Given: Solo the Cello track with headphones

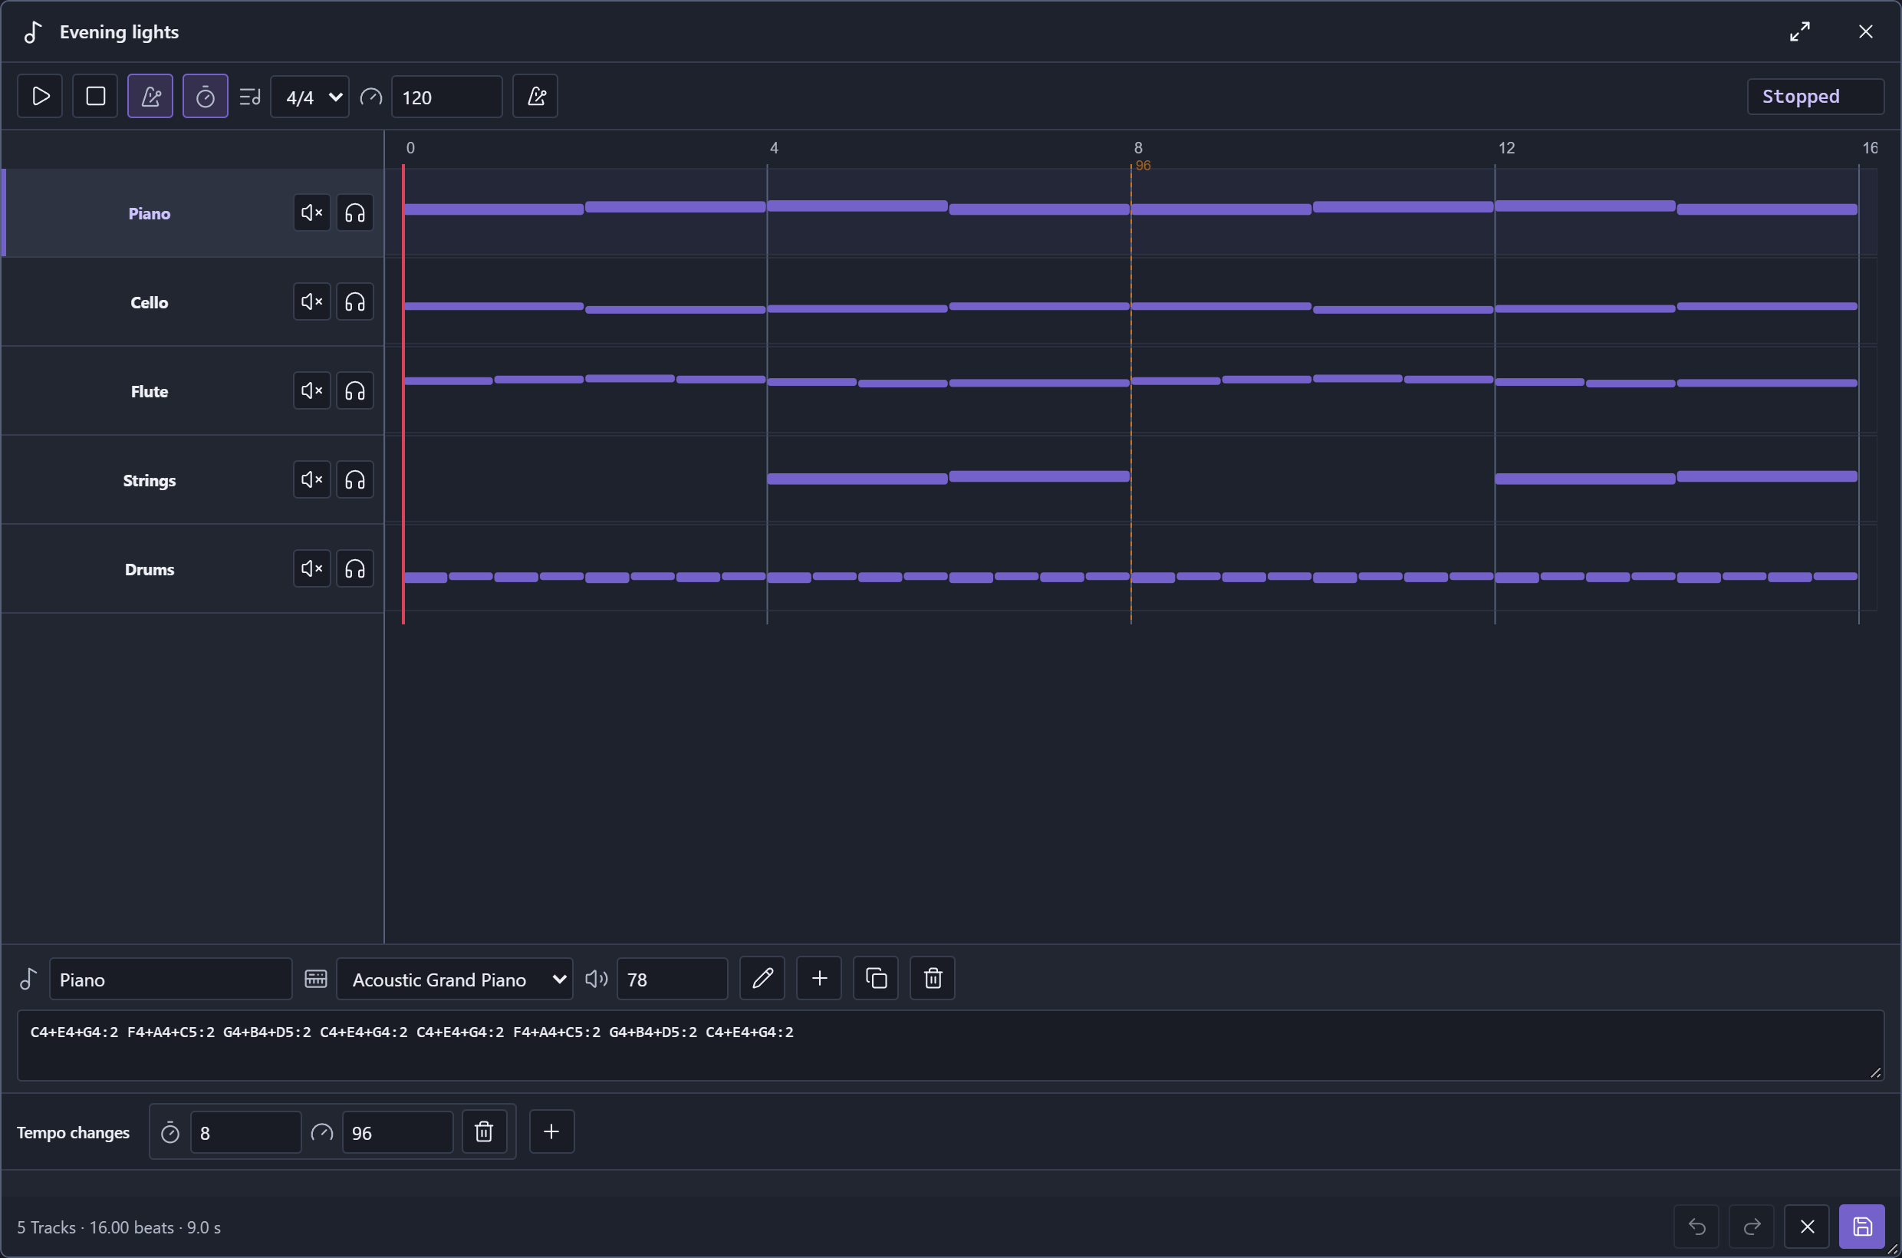Looking at the screenshot, I should [354, 301].
